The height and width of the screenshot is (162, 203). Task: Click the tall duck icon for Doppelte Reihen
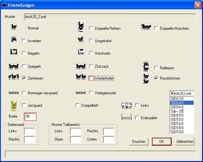pyautogui.click(x=81, y=27)
